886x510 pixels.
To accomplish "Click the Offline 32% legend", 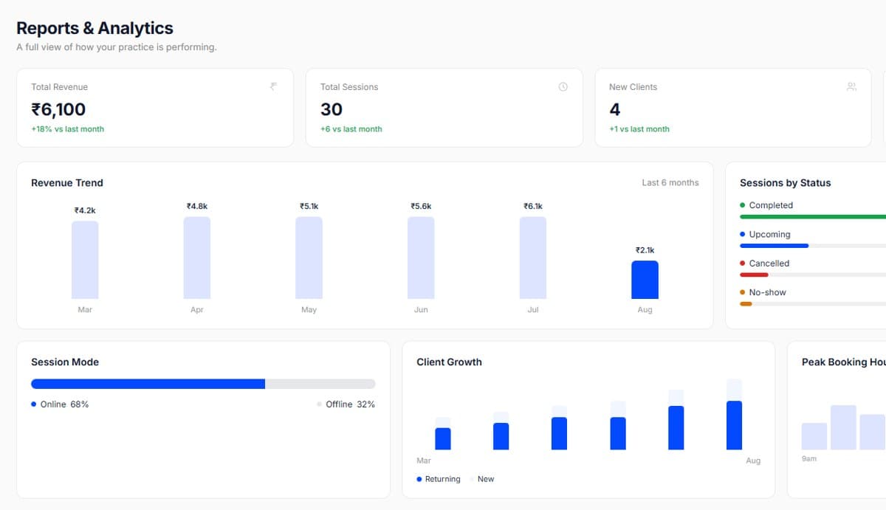I will coord(346,404).
